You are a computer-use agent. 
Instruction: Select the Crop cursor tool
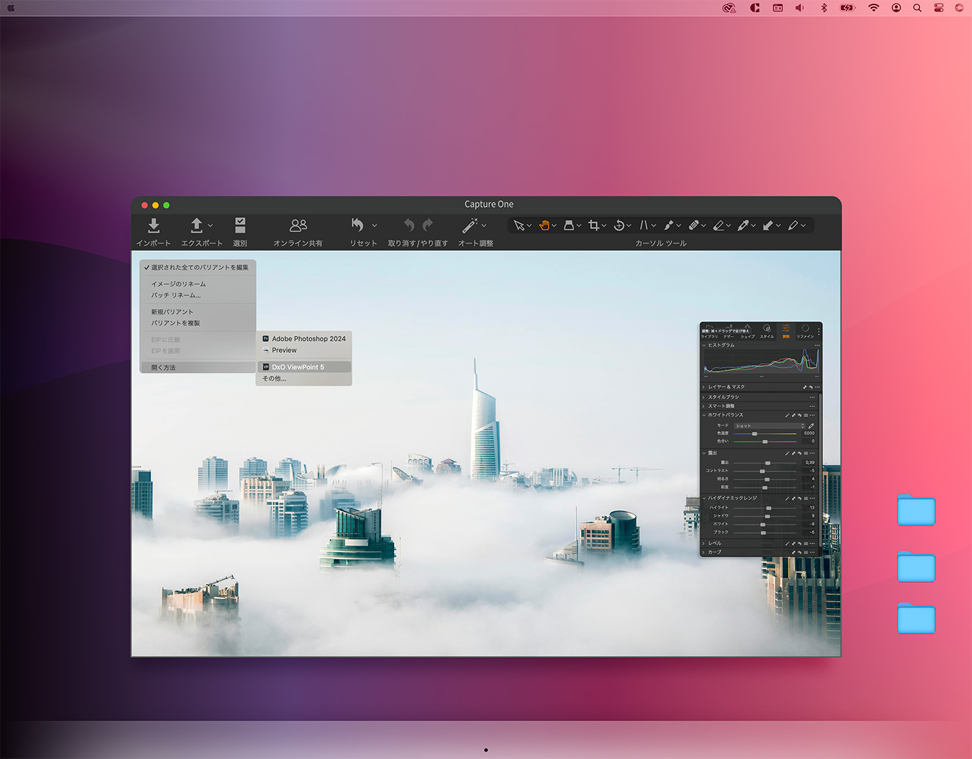point(593,225)
